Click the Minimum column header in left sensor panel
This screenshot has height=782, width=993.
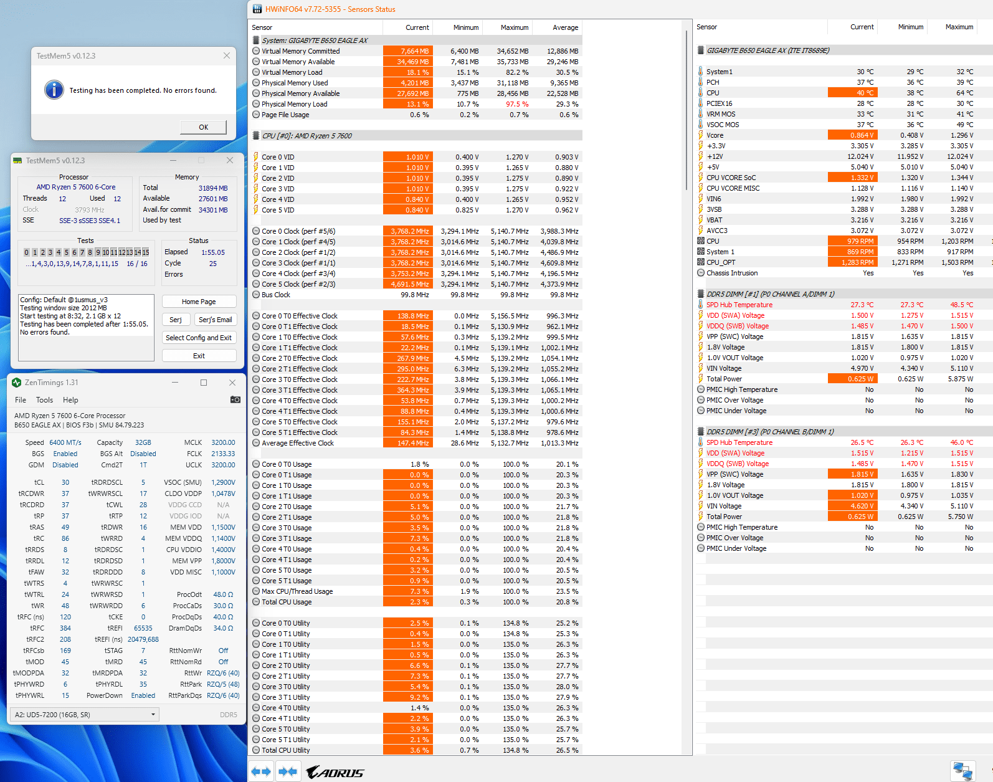[466, 27]
